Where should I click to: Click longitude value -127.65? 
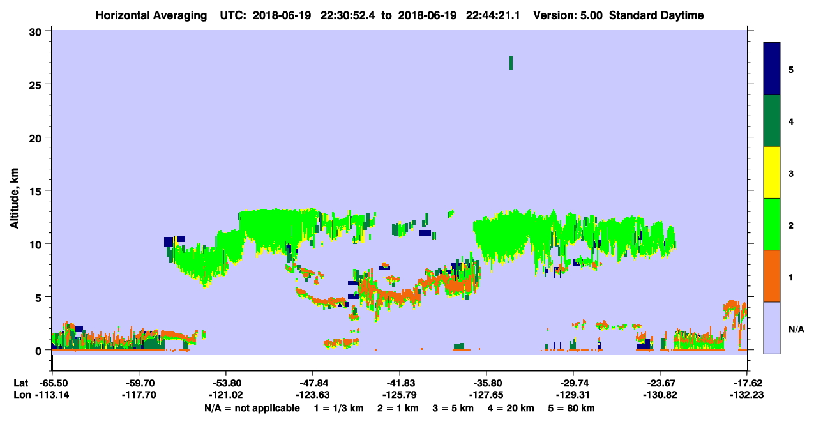pos(487,395)
